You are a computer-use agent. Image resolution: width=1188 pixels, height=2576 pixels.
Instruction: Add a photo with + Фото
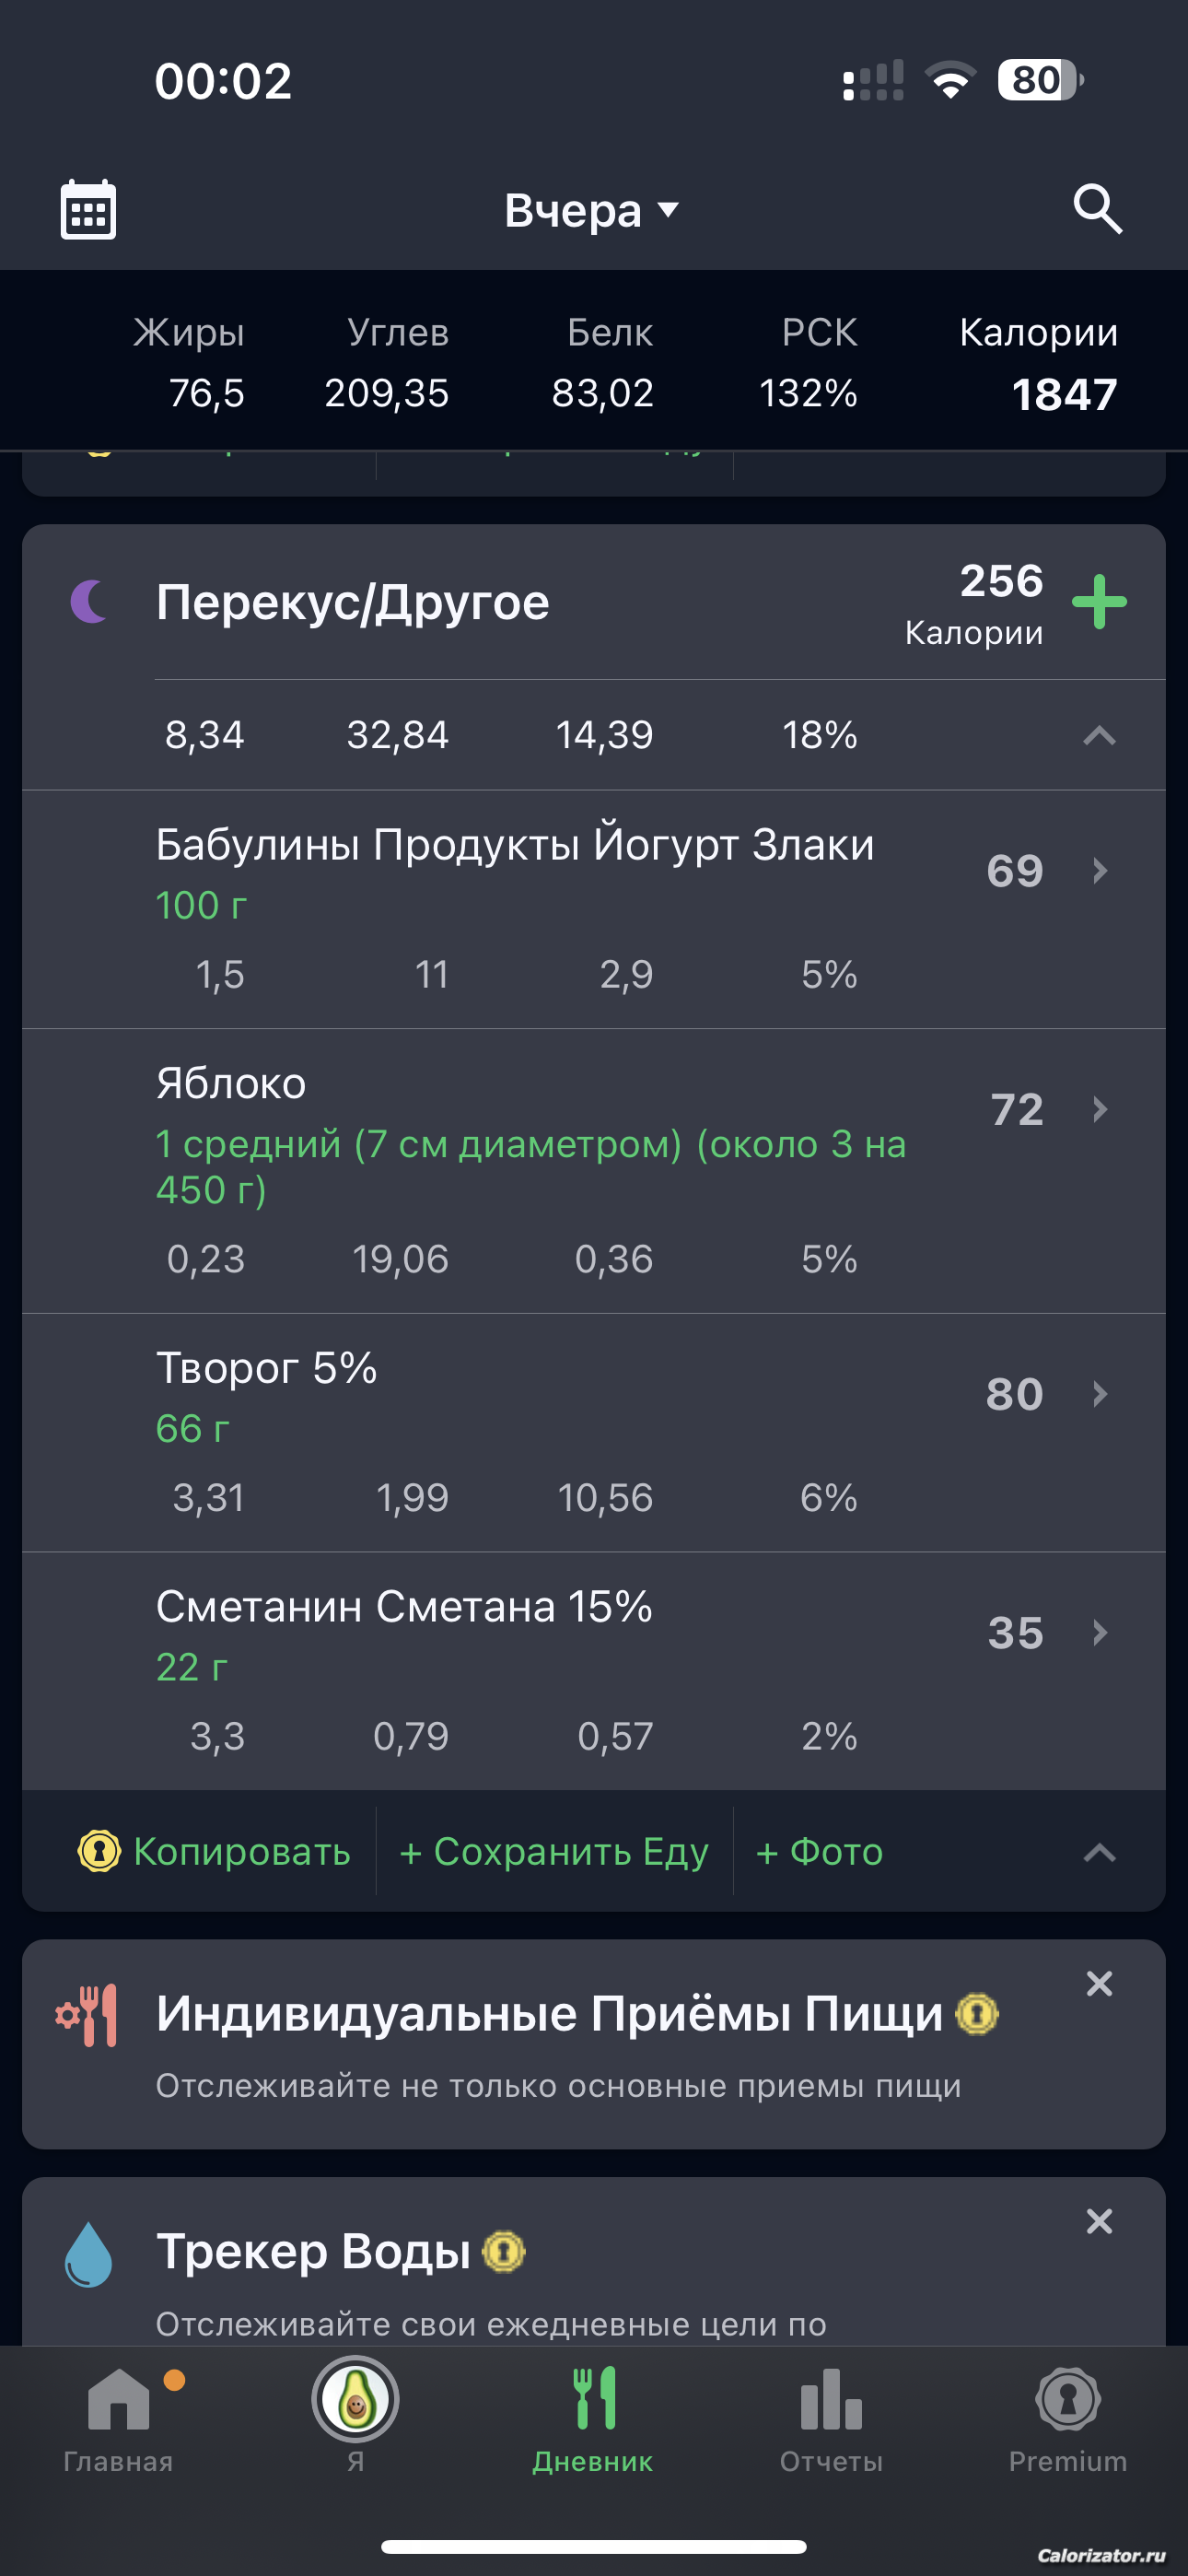819,1852
